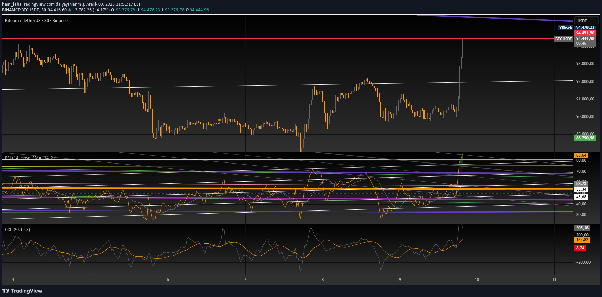
Task: Click the Bitcoin / TetherUS chart title
Action: [36, 21]
